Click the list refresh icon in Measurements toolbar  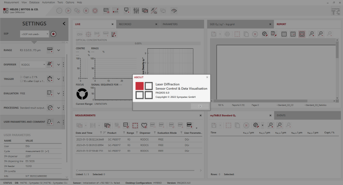pyautogui.click(x=126, y=125)
